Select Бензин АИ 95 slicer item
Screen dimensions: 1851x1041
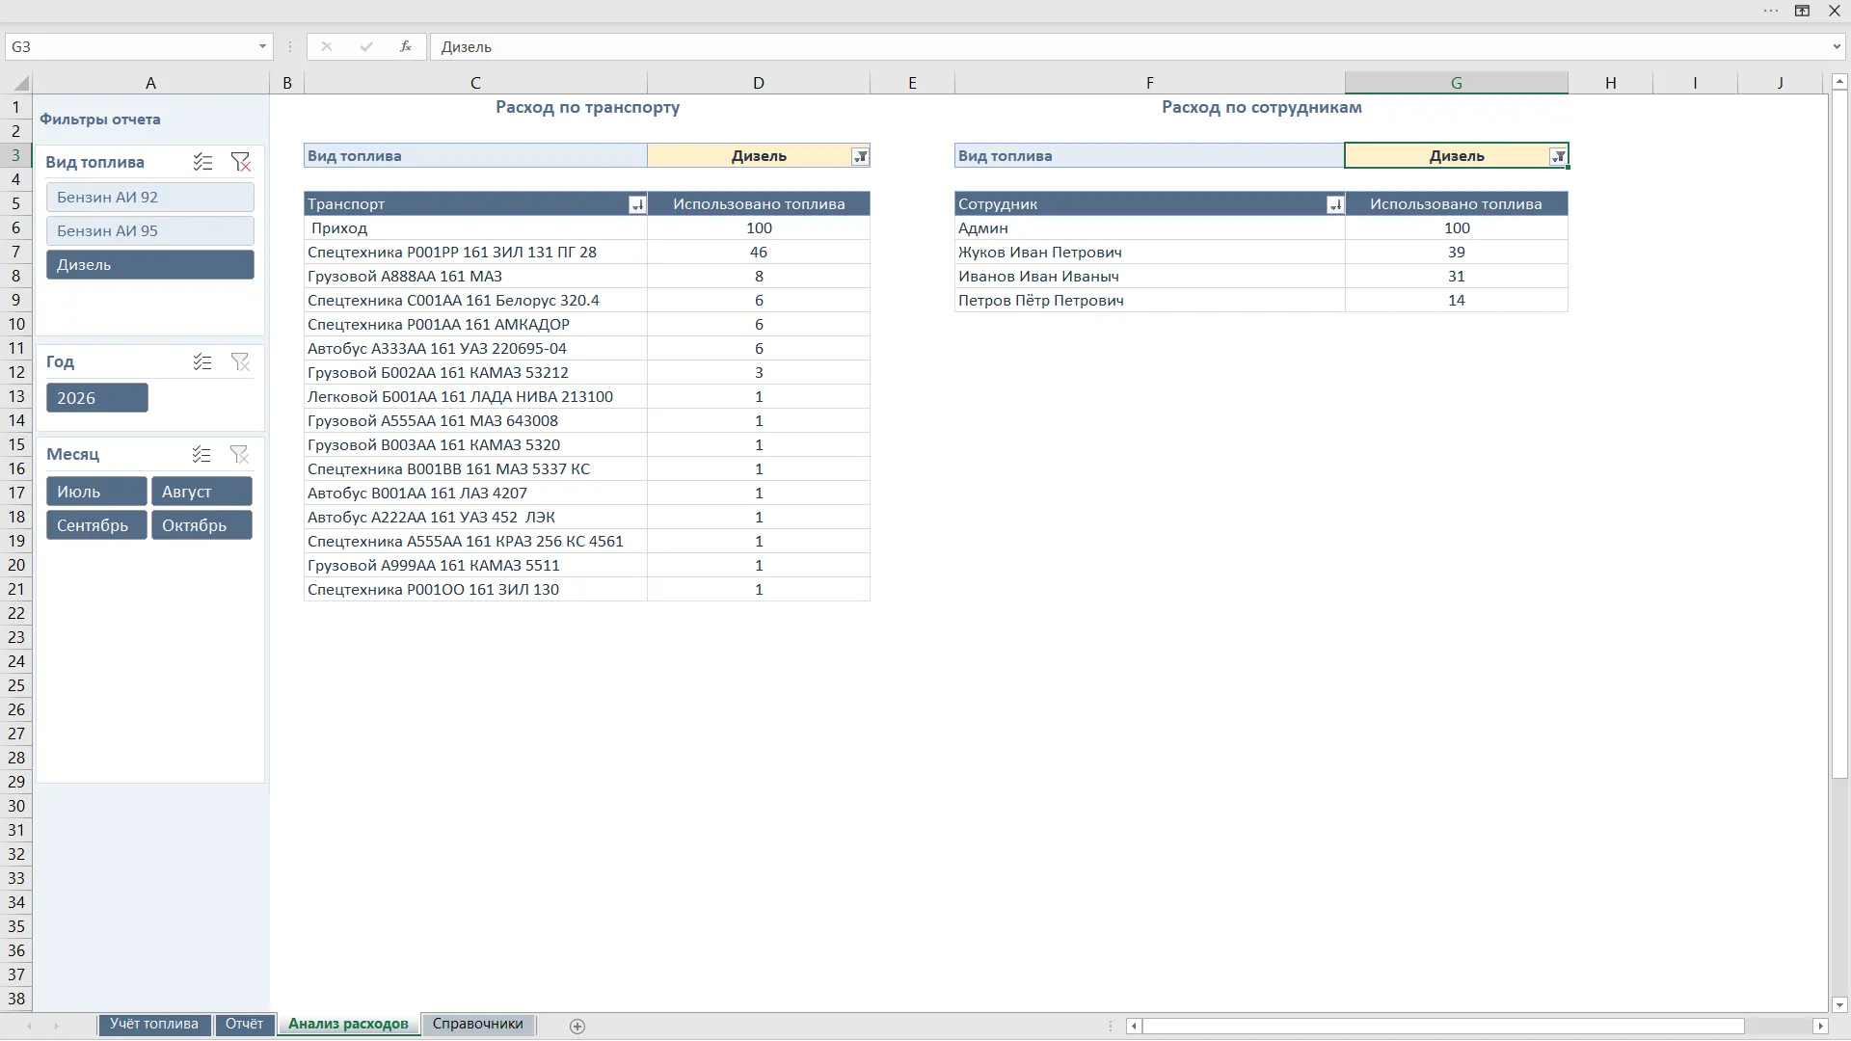[150, 230]
